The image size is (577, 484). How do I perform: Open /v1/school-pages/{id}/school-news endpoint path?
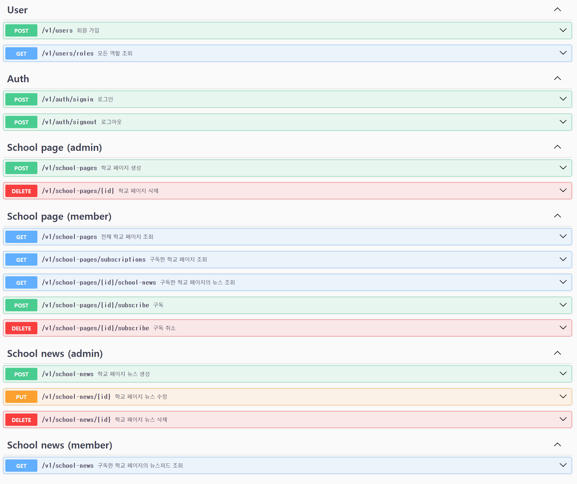coord(99,282)
